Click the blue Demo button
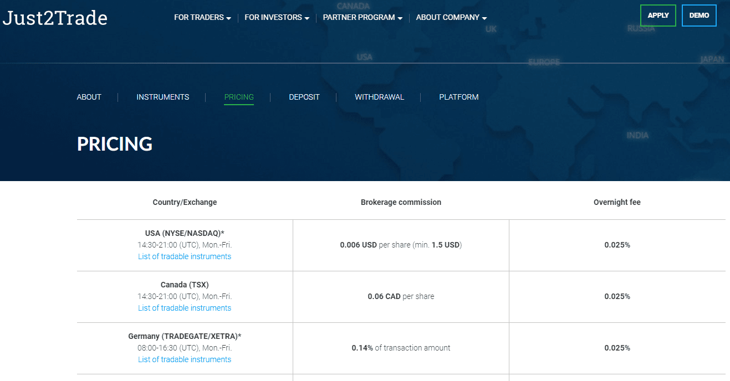Viewport: 730px width, 381px height. coord(699,16)
